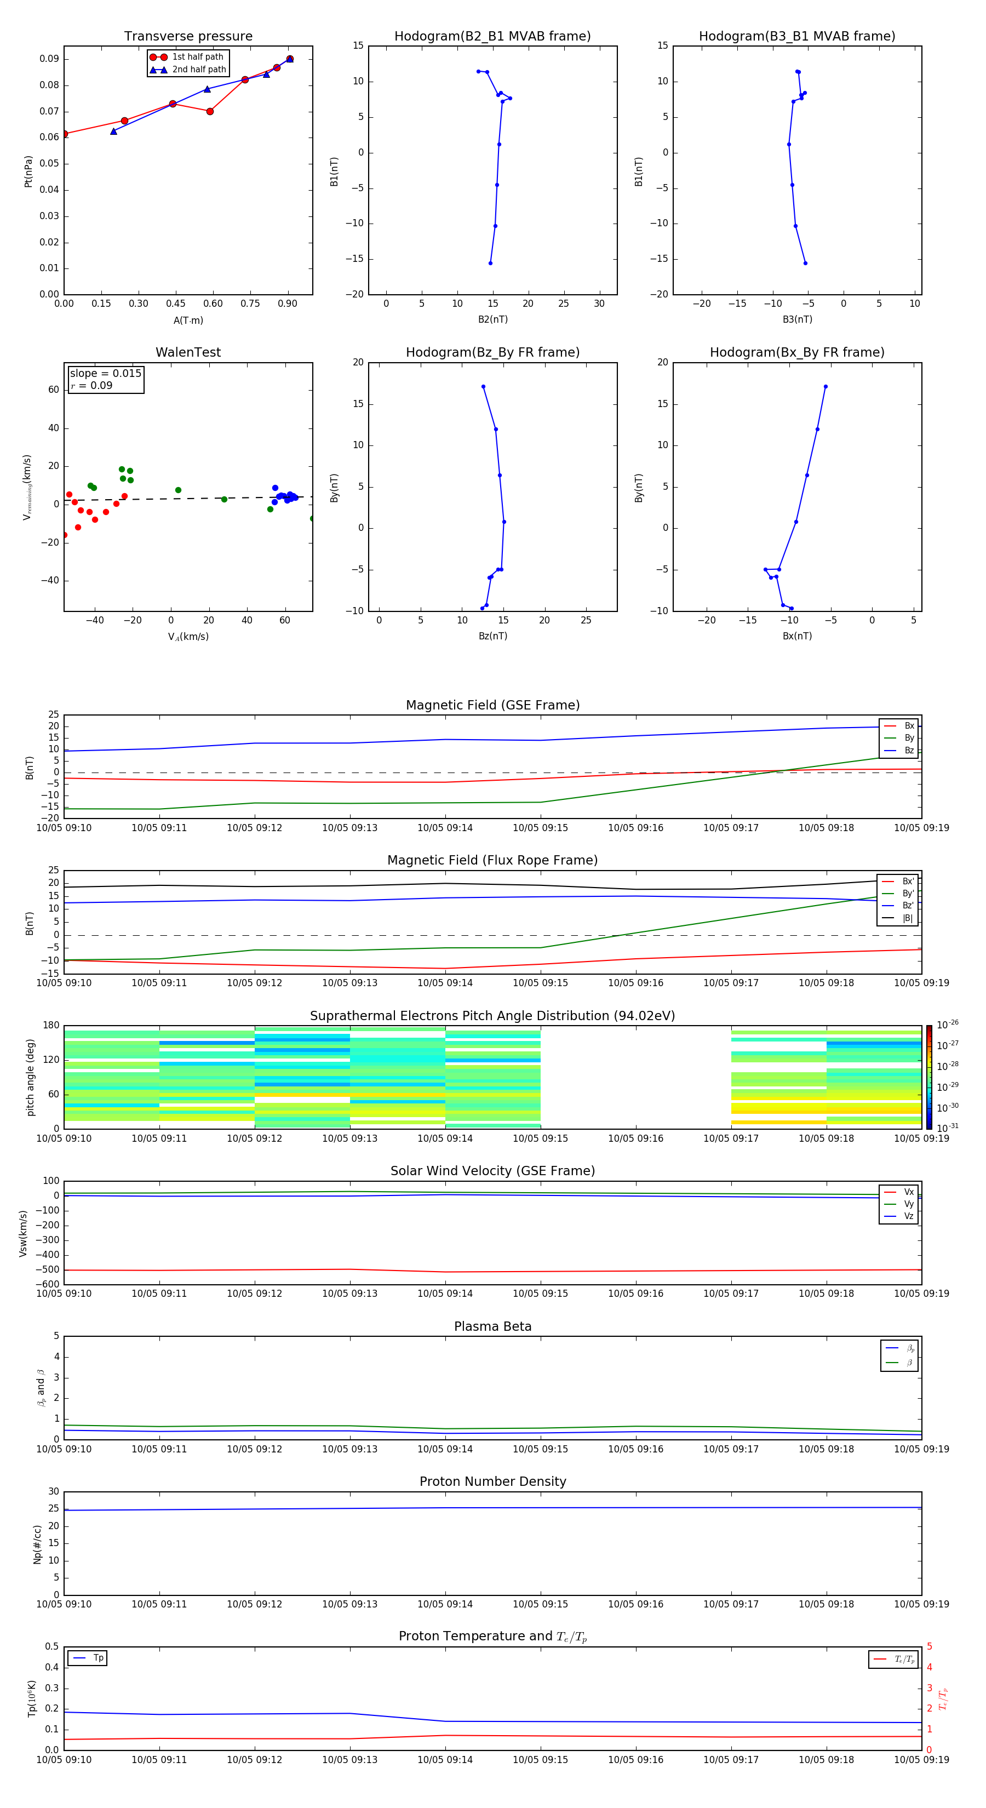Click the 'Vsw(km/s)' axis label
This screenshot has height=1808, width=986.
tap(23, 1233)
